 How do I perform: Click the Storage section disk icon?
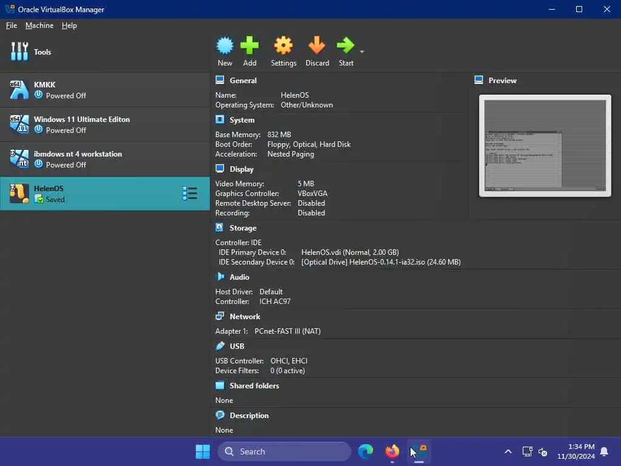click(220, 228)
